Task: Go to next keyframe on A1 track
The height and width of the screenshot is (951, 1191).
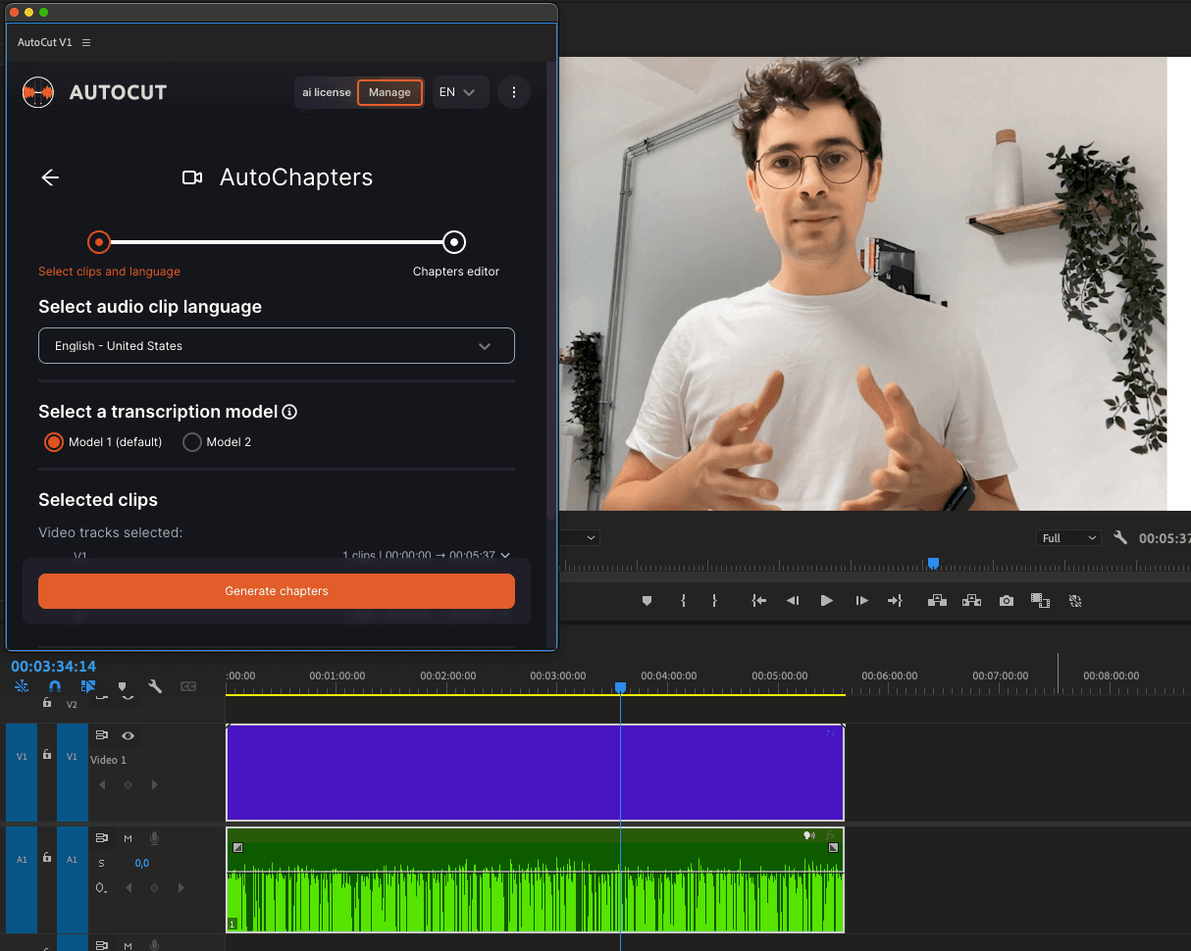Action: 181,888
